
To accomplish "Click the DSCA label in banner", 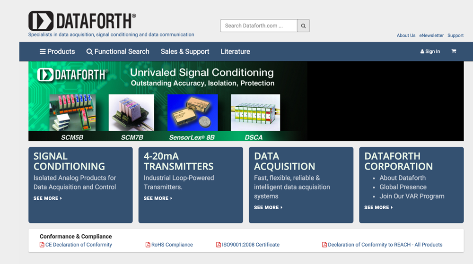I will (254, 137).
